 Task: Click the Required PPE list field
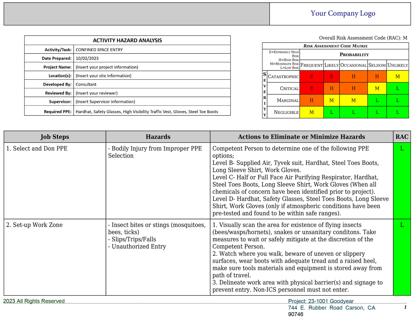147,112
